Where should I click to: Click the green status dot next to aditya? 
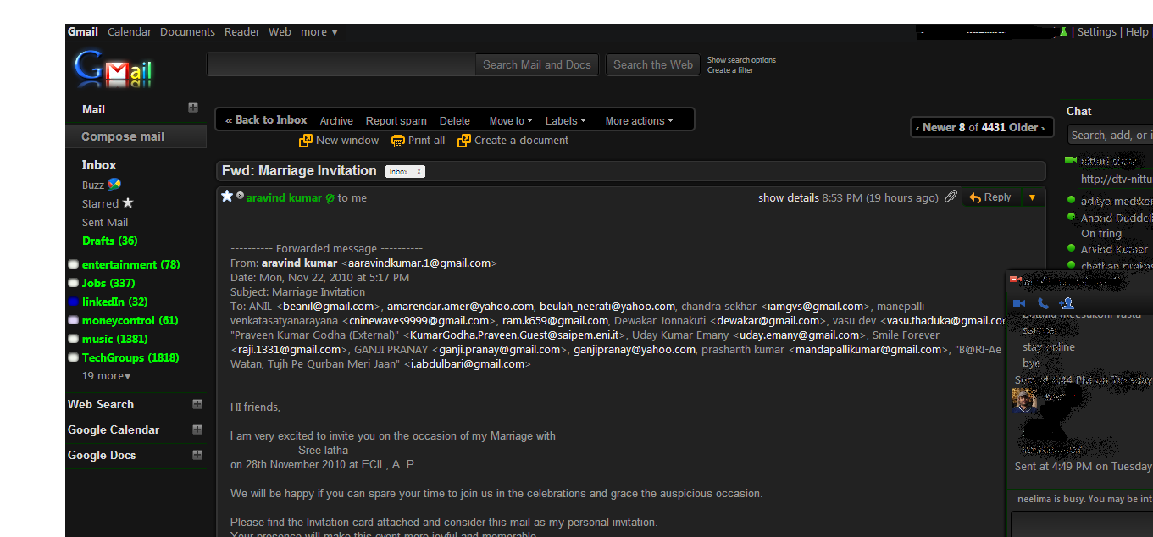(x=1072, y=201)
